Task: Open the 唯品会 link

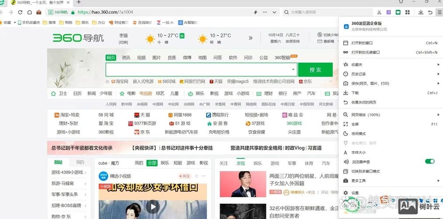Action: (293, 115)
